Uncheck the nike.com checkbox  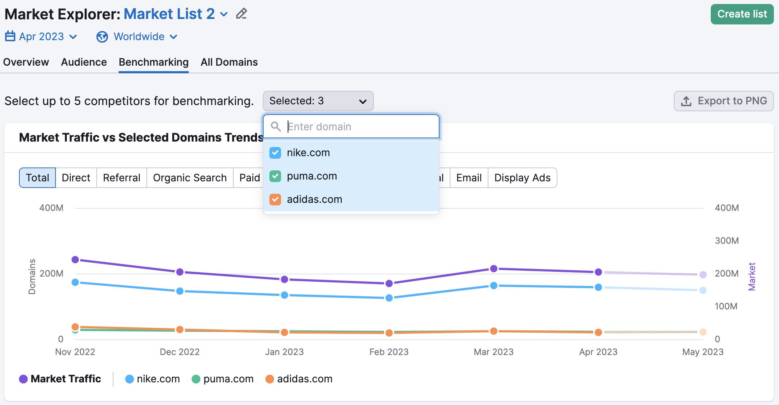coord(275,153)
